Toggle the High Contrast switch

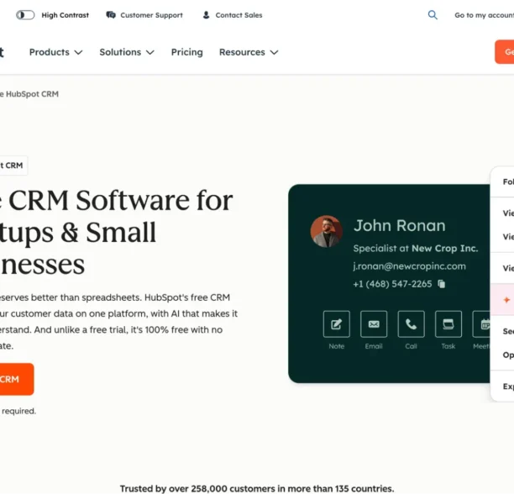(x=25, y=15)
